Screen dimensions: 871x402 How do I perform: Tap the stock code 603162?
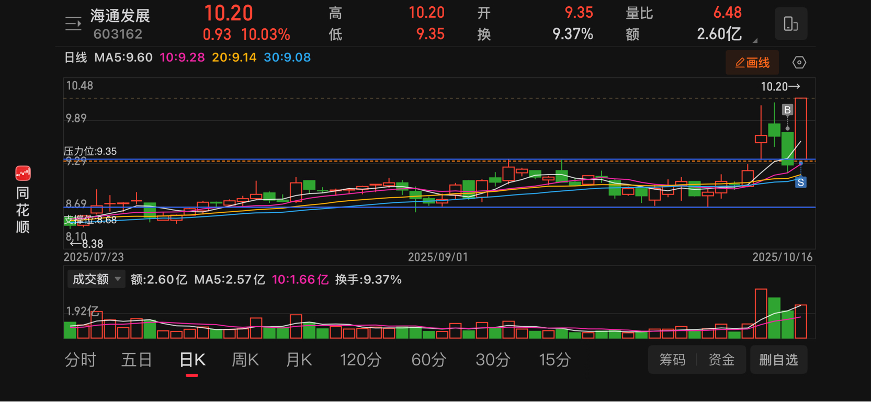[x=118, y=35]
